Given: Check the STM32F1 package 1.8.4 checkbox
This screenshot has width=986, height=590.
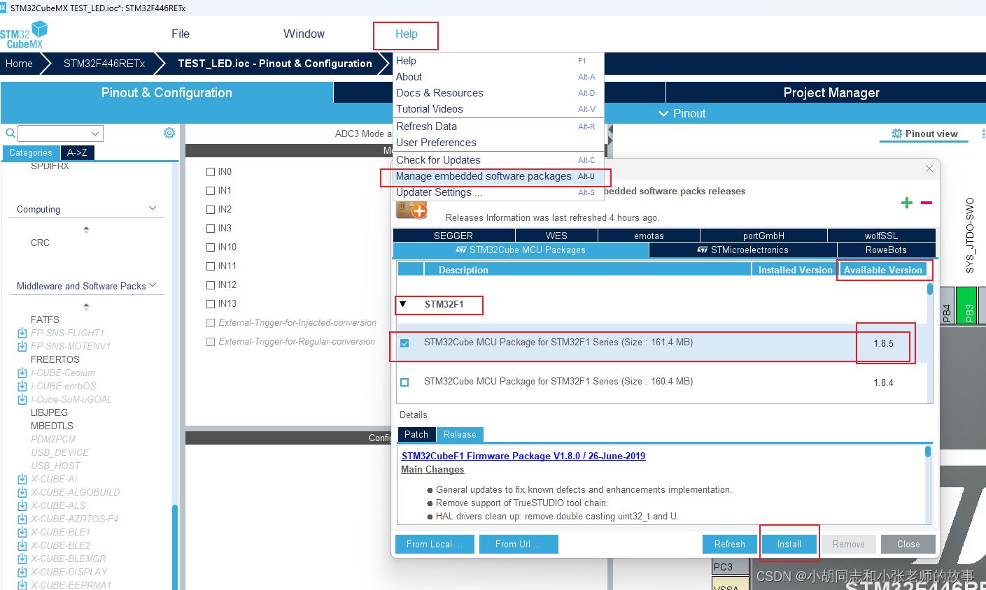Looking at the screenshot, I should [404, 382].
